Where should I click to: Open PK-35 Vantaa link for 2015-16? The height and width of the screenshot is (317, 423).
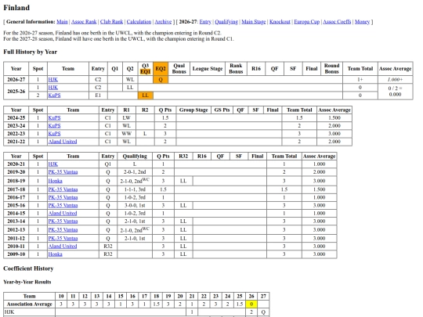click(63, 205)
